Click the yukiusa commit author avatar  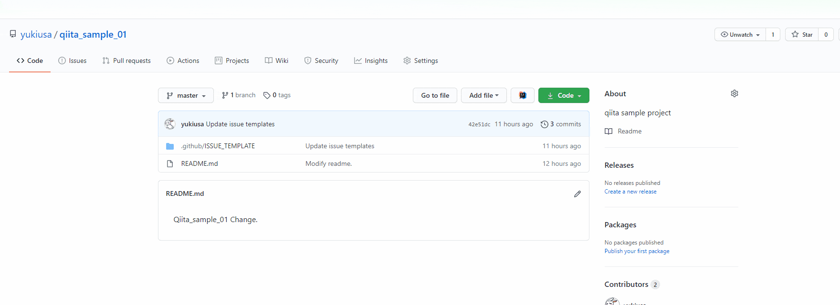(x=170, y=124)
